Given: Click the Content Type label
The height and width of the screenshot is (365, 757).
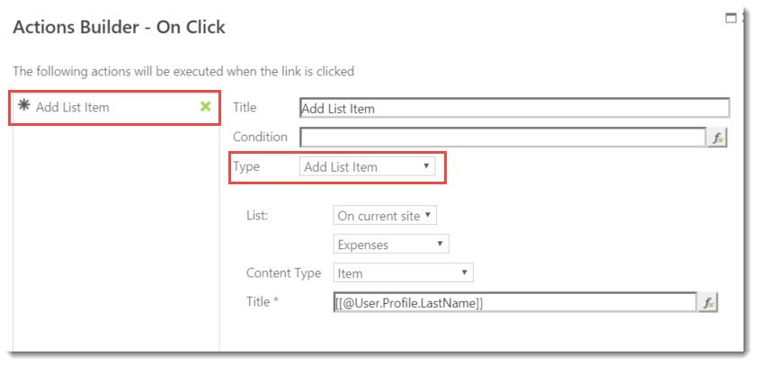Looking at the screenshot, I should click(283, 272).
